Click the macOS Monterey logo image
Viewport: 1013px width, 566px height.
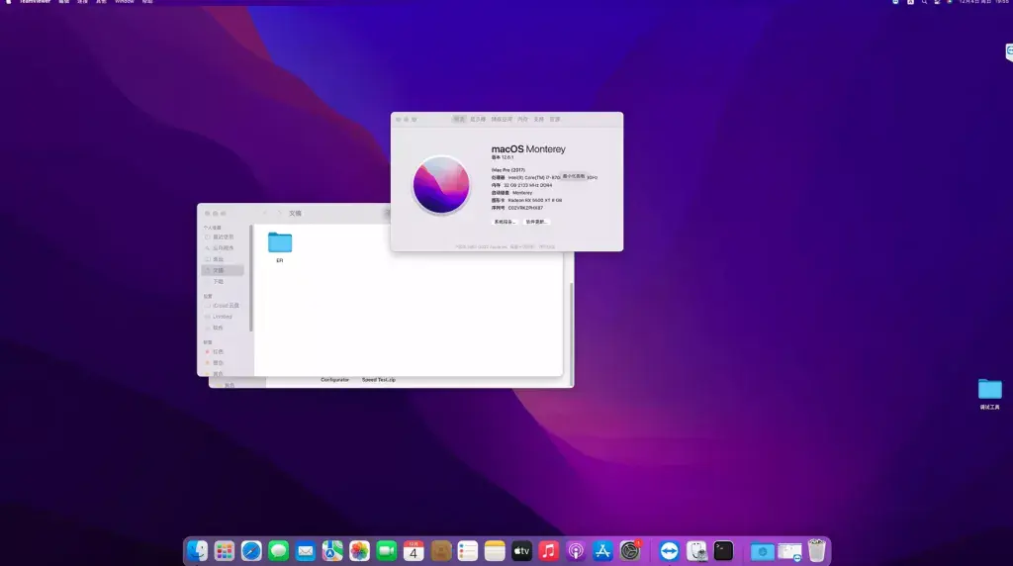tap(441, 185)
